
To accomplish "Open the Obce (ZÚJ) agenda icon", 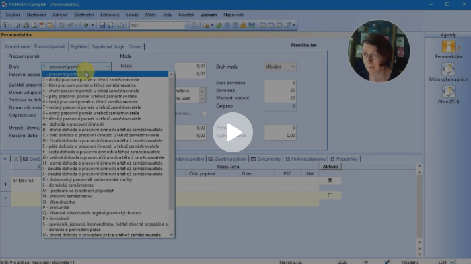I will (448, 92).
